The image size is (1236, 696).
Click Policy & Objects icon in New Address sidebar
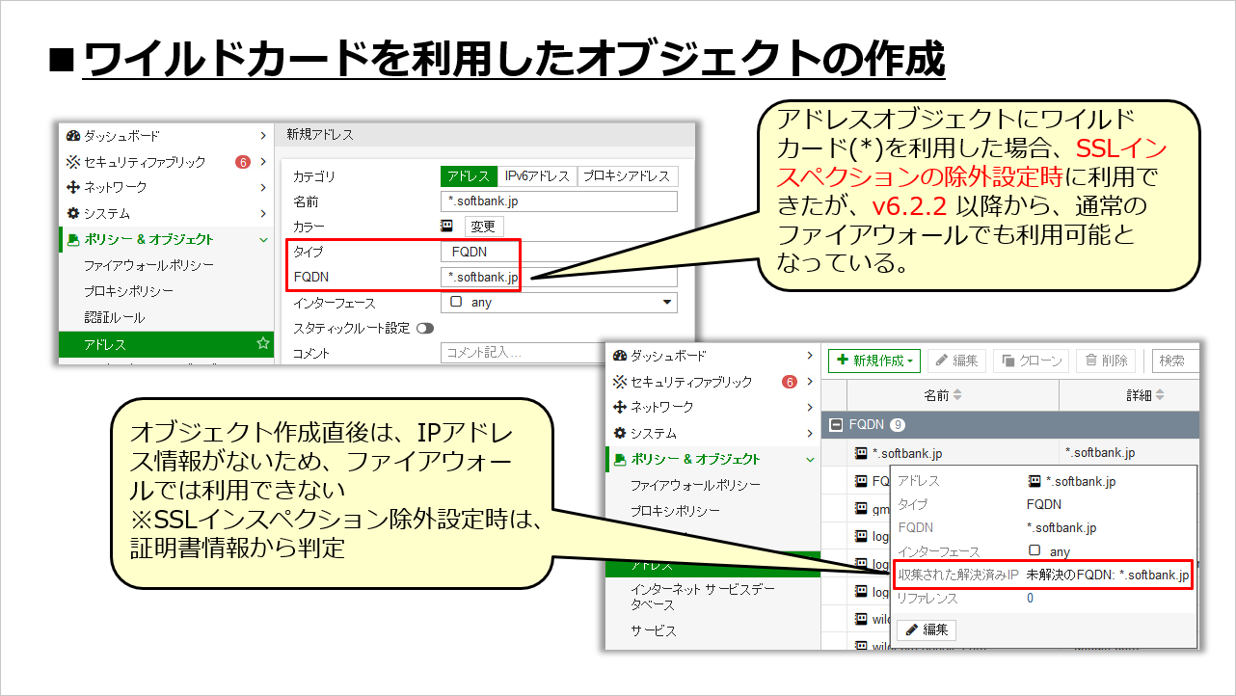point(73,239)
